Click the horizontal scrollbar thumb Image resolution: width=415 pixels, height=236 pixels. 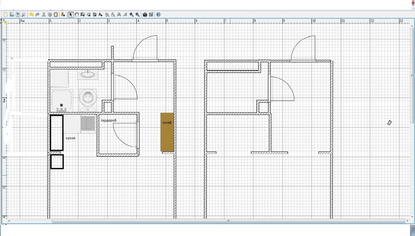pos(228,221)
